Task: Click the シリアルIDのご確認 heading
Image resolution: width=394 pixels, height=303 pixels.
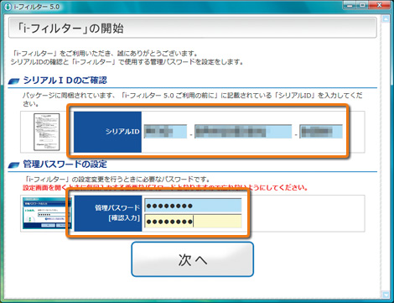Action: [x=65, y=81]
